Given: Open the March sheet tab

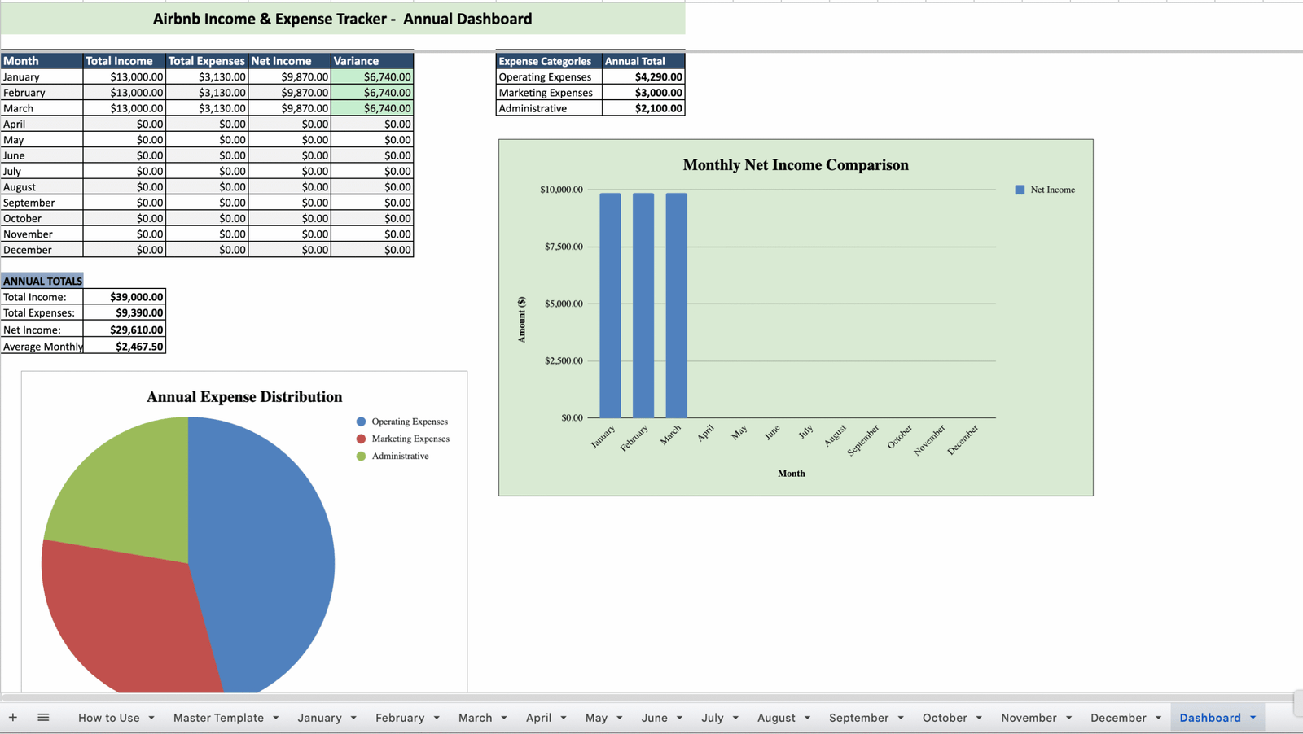Looking at the screenshot, I should click(x=475, y=718).
